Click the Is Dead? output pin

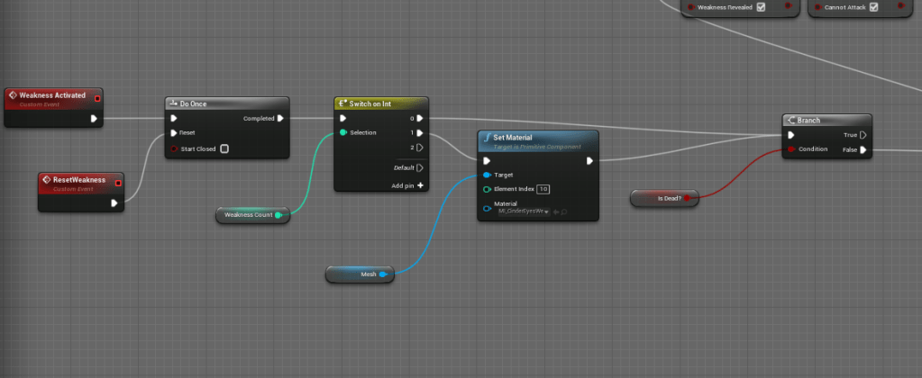(687, 198)
